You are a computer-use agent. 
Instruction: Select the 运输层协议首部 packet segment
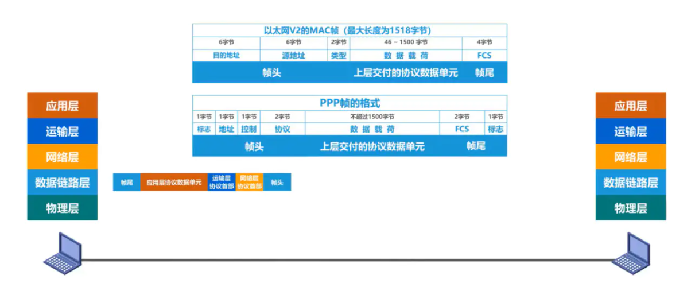coord(222,182)
